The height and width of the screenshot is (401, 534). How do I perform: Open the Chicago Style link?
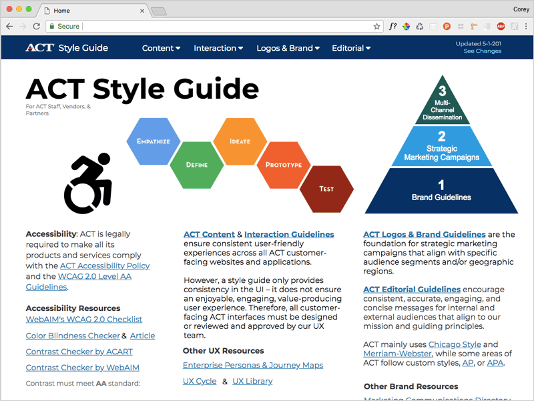point(455,344)
